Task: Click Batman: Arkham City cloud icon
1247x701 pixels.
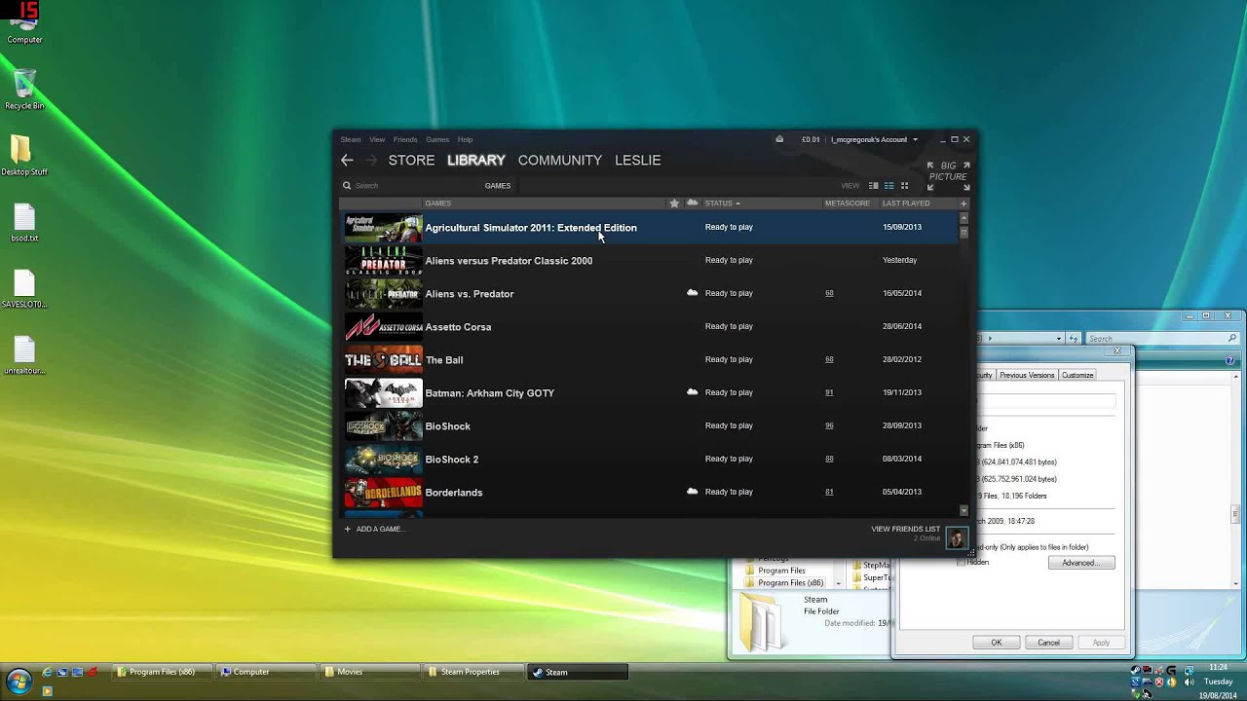Action: [692, 392]
